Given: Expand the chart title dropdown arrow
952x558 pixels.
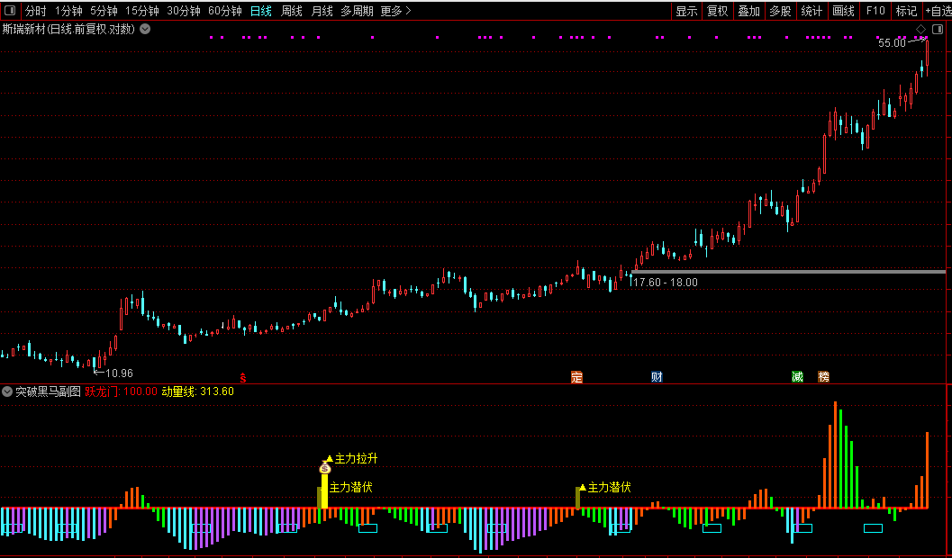Looking at the screenshot, I should [x=145, y=29].
